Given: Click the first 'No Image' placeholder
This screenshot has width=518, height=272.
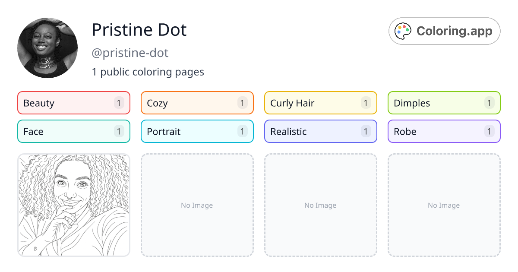Looking at the screenshot, I should tap(197, 205).
